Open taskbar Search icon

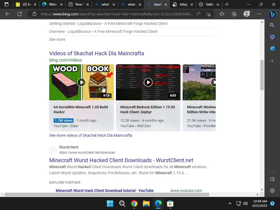[122, 203]
